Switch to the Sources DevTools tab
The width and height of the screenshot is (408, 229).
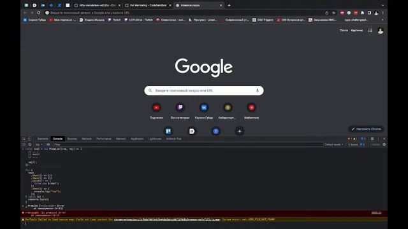click(x=72, y=139)
